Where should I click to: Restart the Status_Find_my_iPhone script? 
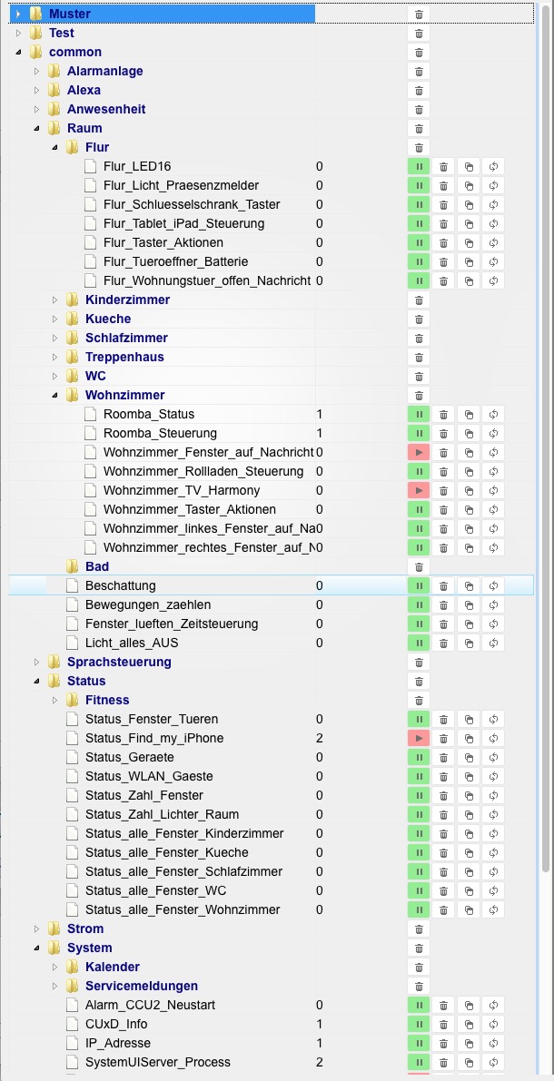493,738
